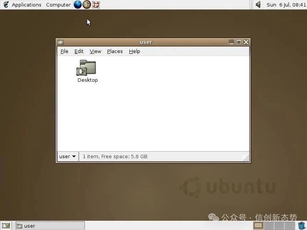Expand the user location dropdown
This screenshot has height=230, width=307.
pyautogui.click(x=68, y=157)
